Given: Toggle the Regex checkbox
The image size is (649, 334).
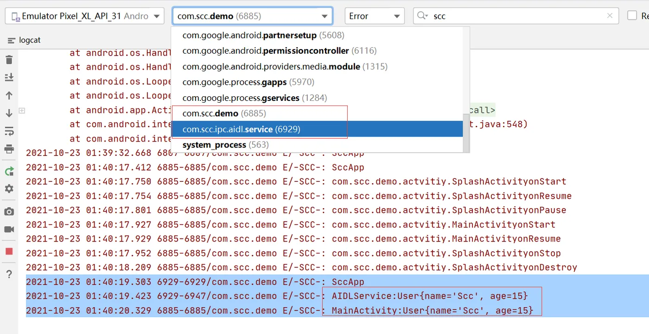Looking at the screenshot, I should click(632, 16).
